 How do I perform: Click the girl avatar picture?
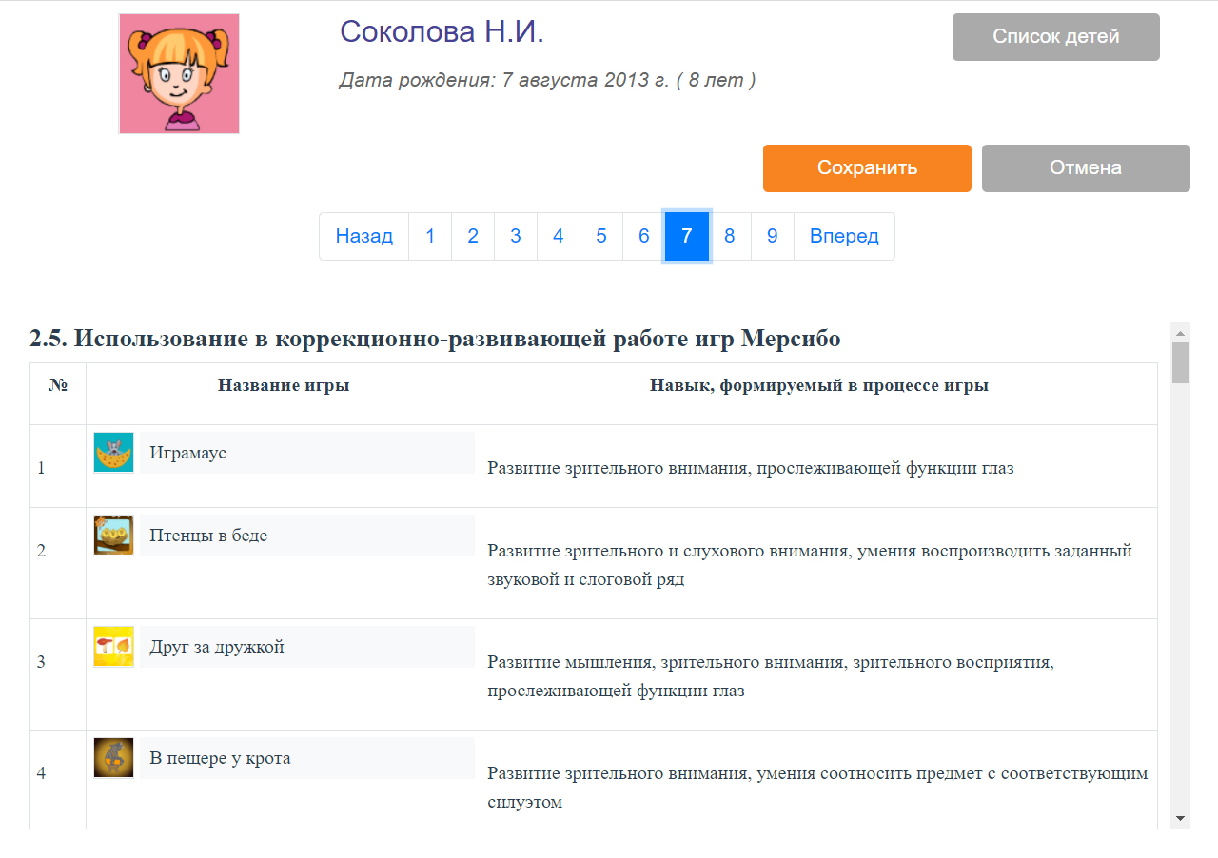pos(179,73)
